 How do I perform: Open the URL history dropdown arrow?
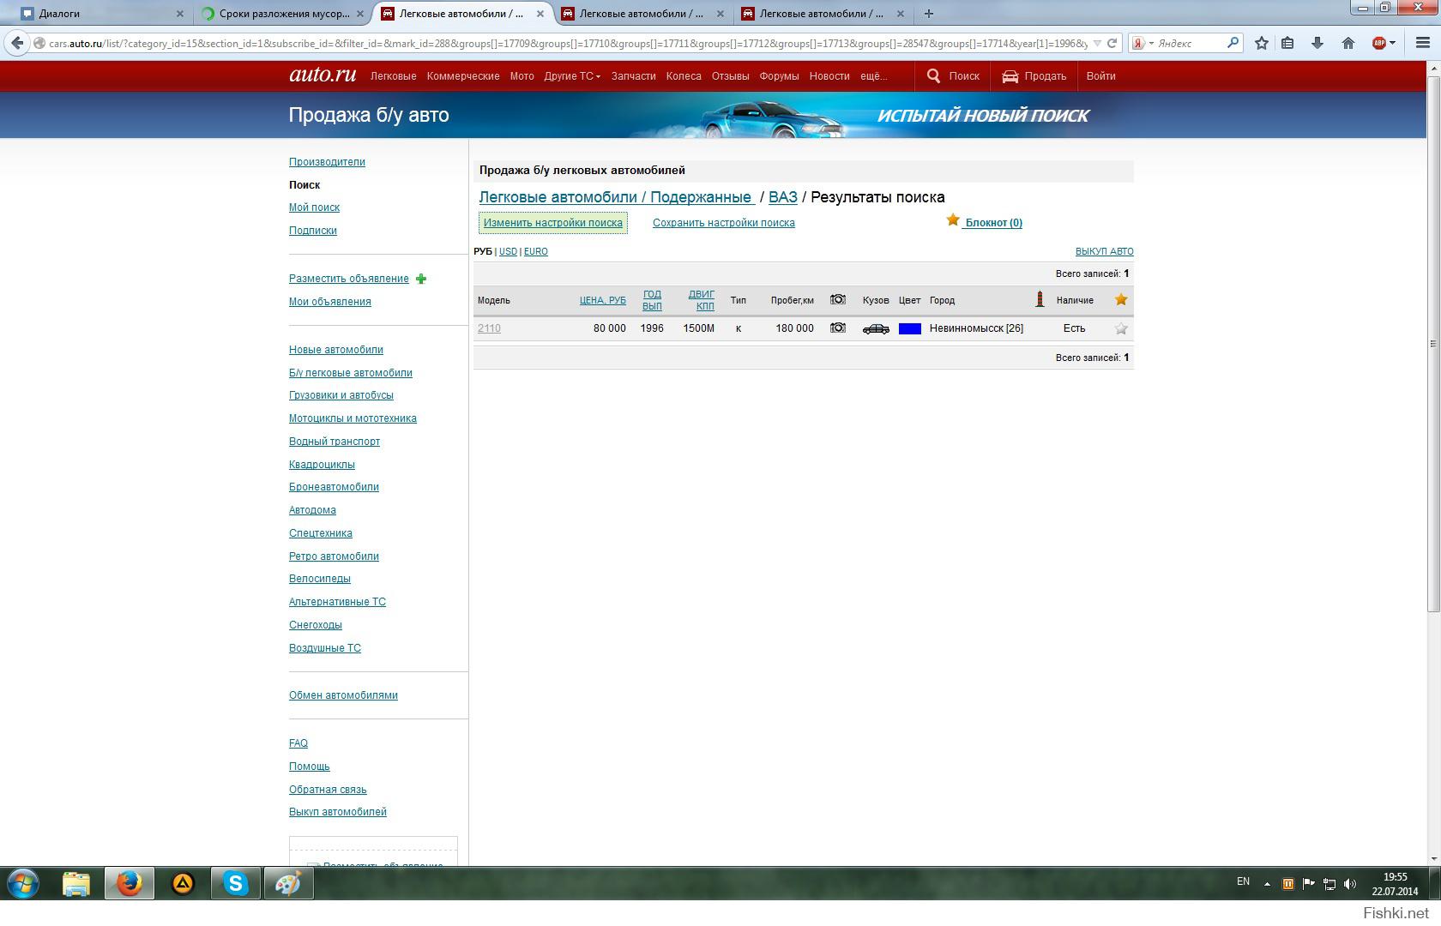(x=1097, y=43)
